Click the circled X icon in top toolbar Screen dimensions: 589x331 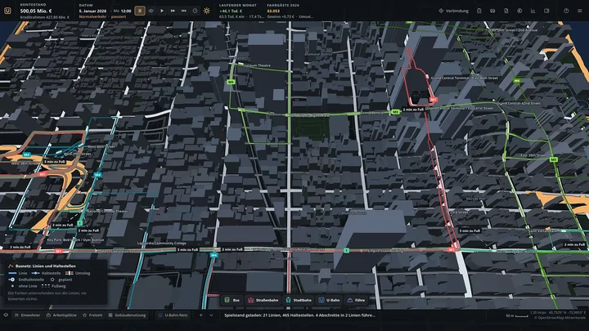(519, 11)
